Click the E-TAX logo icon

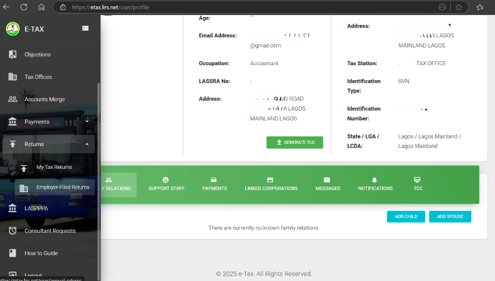coord(12,29)
